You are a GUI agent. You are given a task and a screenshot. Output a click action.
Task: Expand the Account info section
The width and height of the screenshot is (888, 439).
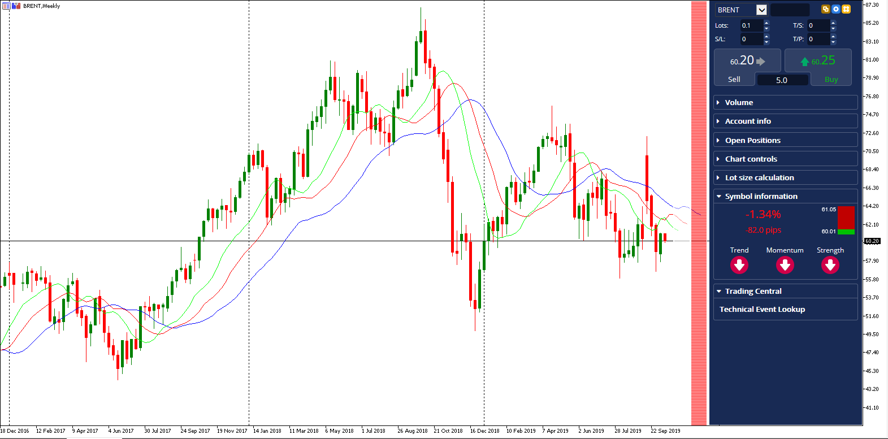[x=786, y=121]
